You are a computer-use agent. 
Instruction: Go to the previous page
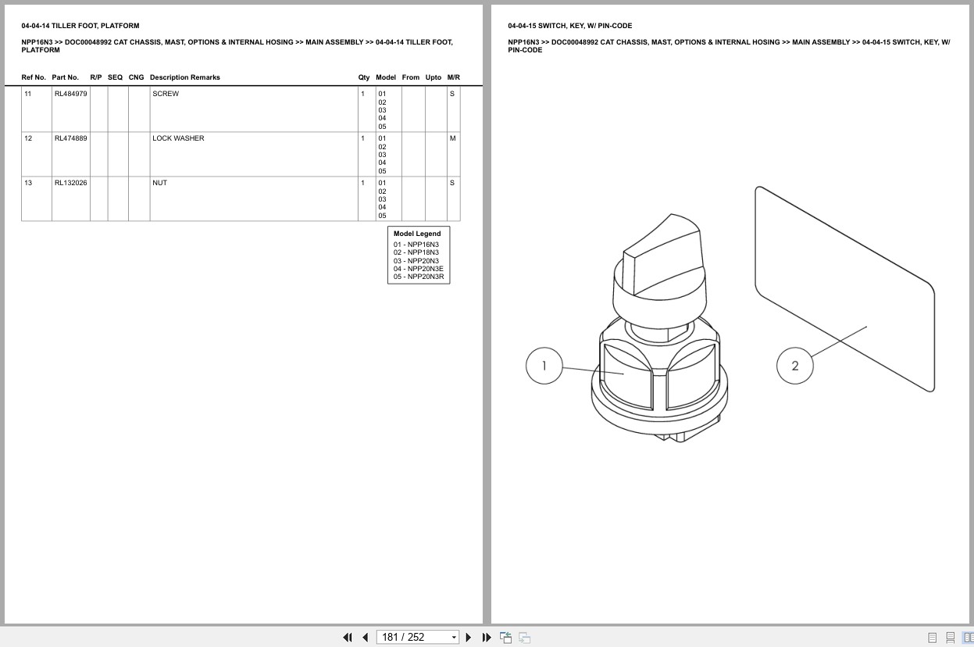pos(365,638)
